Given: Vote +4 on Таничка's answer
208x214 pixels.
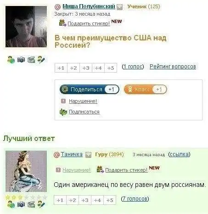Looking at the screenshot, I should [x=97, y=200].
